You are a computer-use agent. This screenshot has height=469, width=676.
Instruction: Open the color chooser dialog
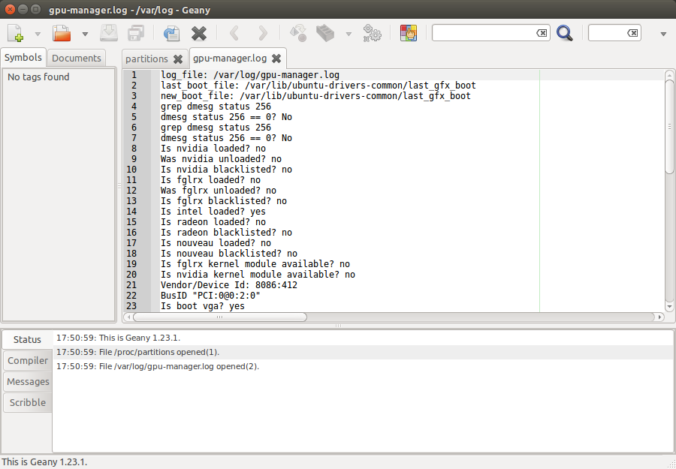point(409,33)
